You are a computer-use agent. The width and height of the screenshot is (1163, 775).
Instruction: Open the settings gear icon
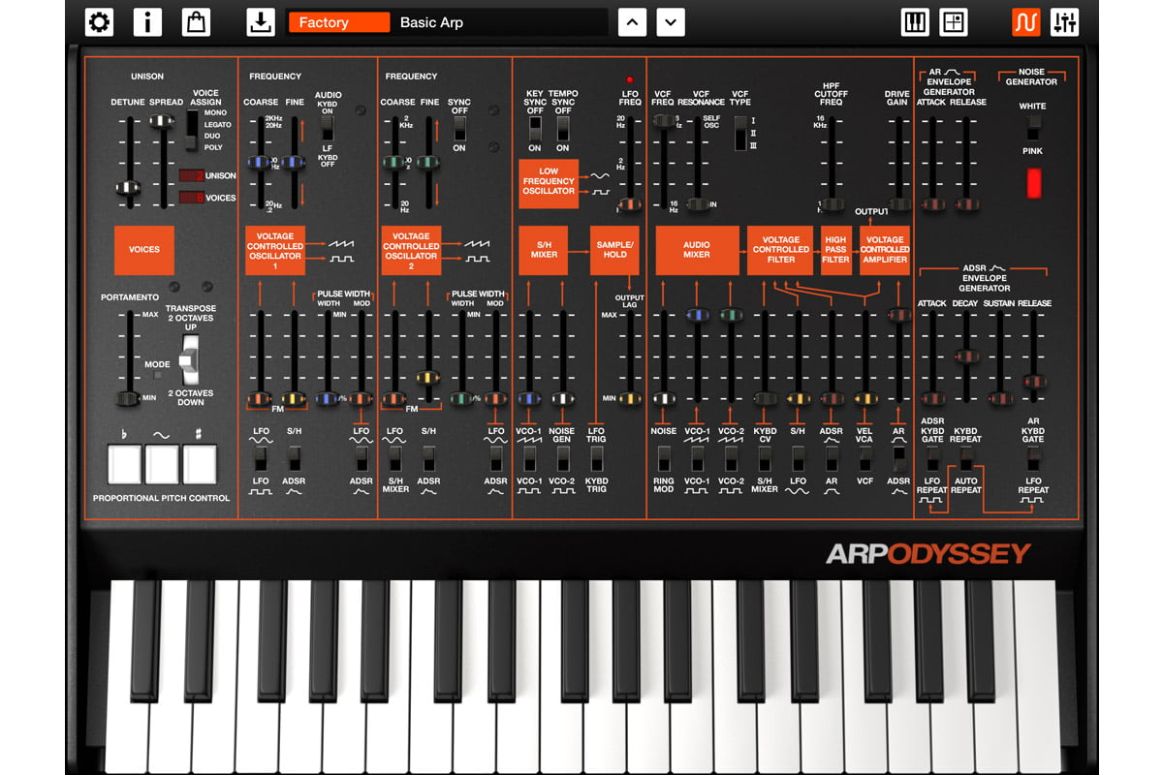click(x=99, y=21)
